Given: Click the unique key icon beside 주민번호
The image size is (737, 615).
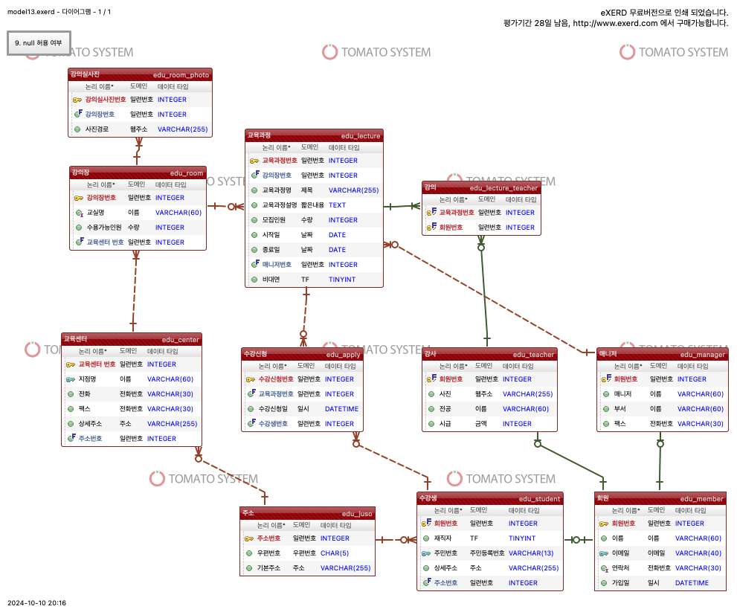Looking at the screenshot, I should [426, 553].
